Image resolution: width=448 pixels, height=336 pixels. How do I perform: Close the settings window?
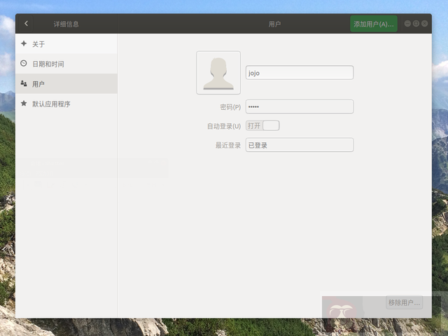(424, 24)
